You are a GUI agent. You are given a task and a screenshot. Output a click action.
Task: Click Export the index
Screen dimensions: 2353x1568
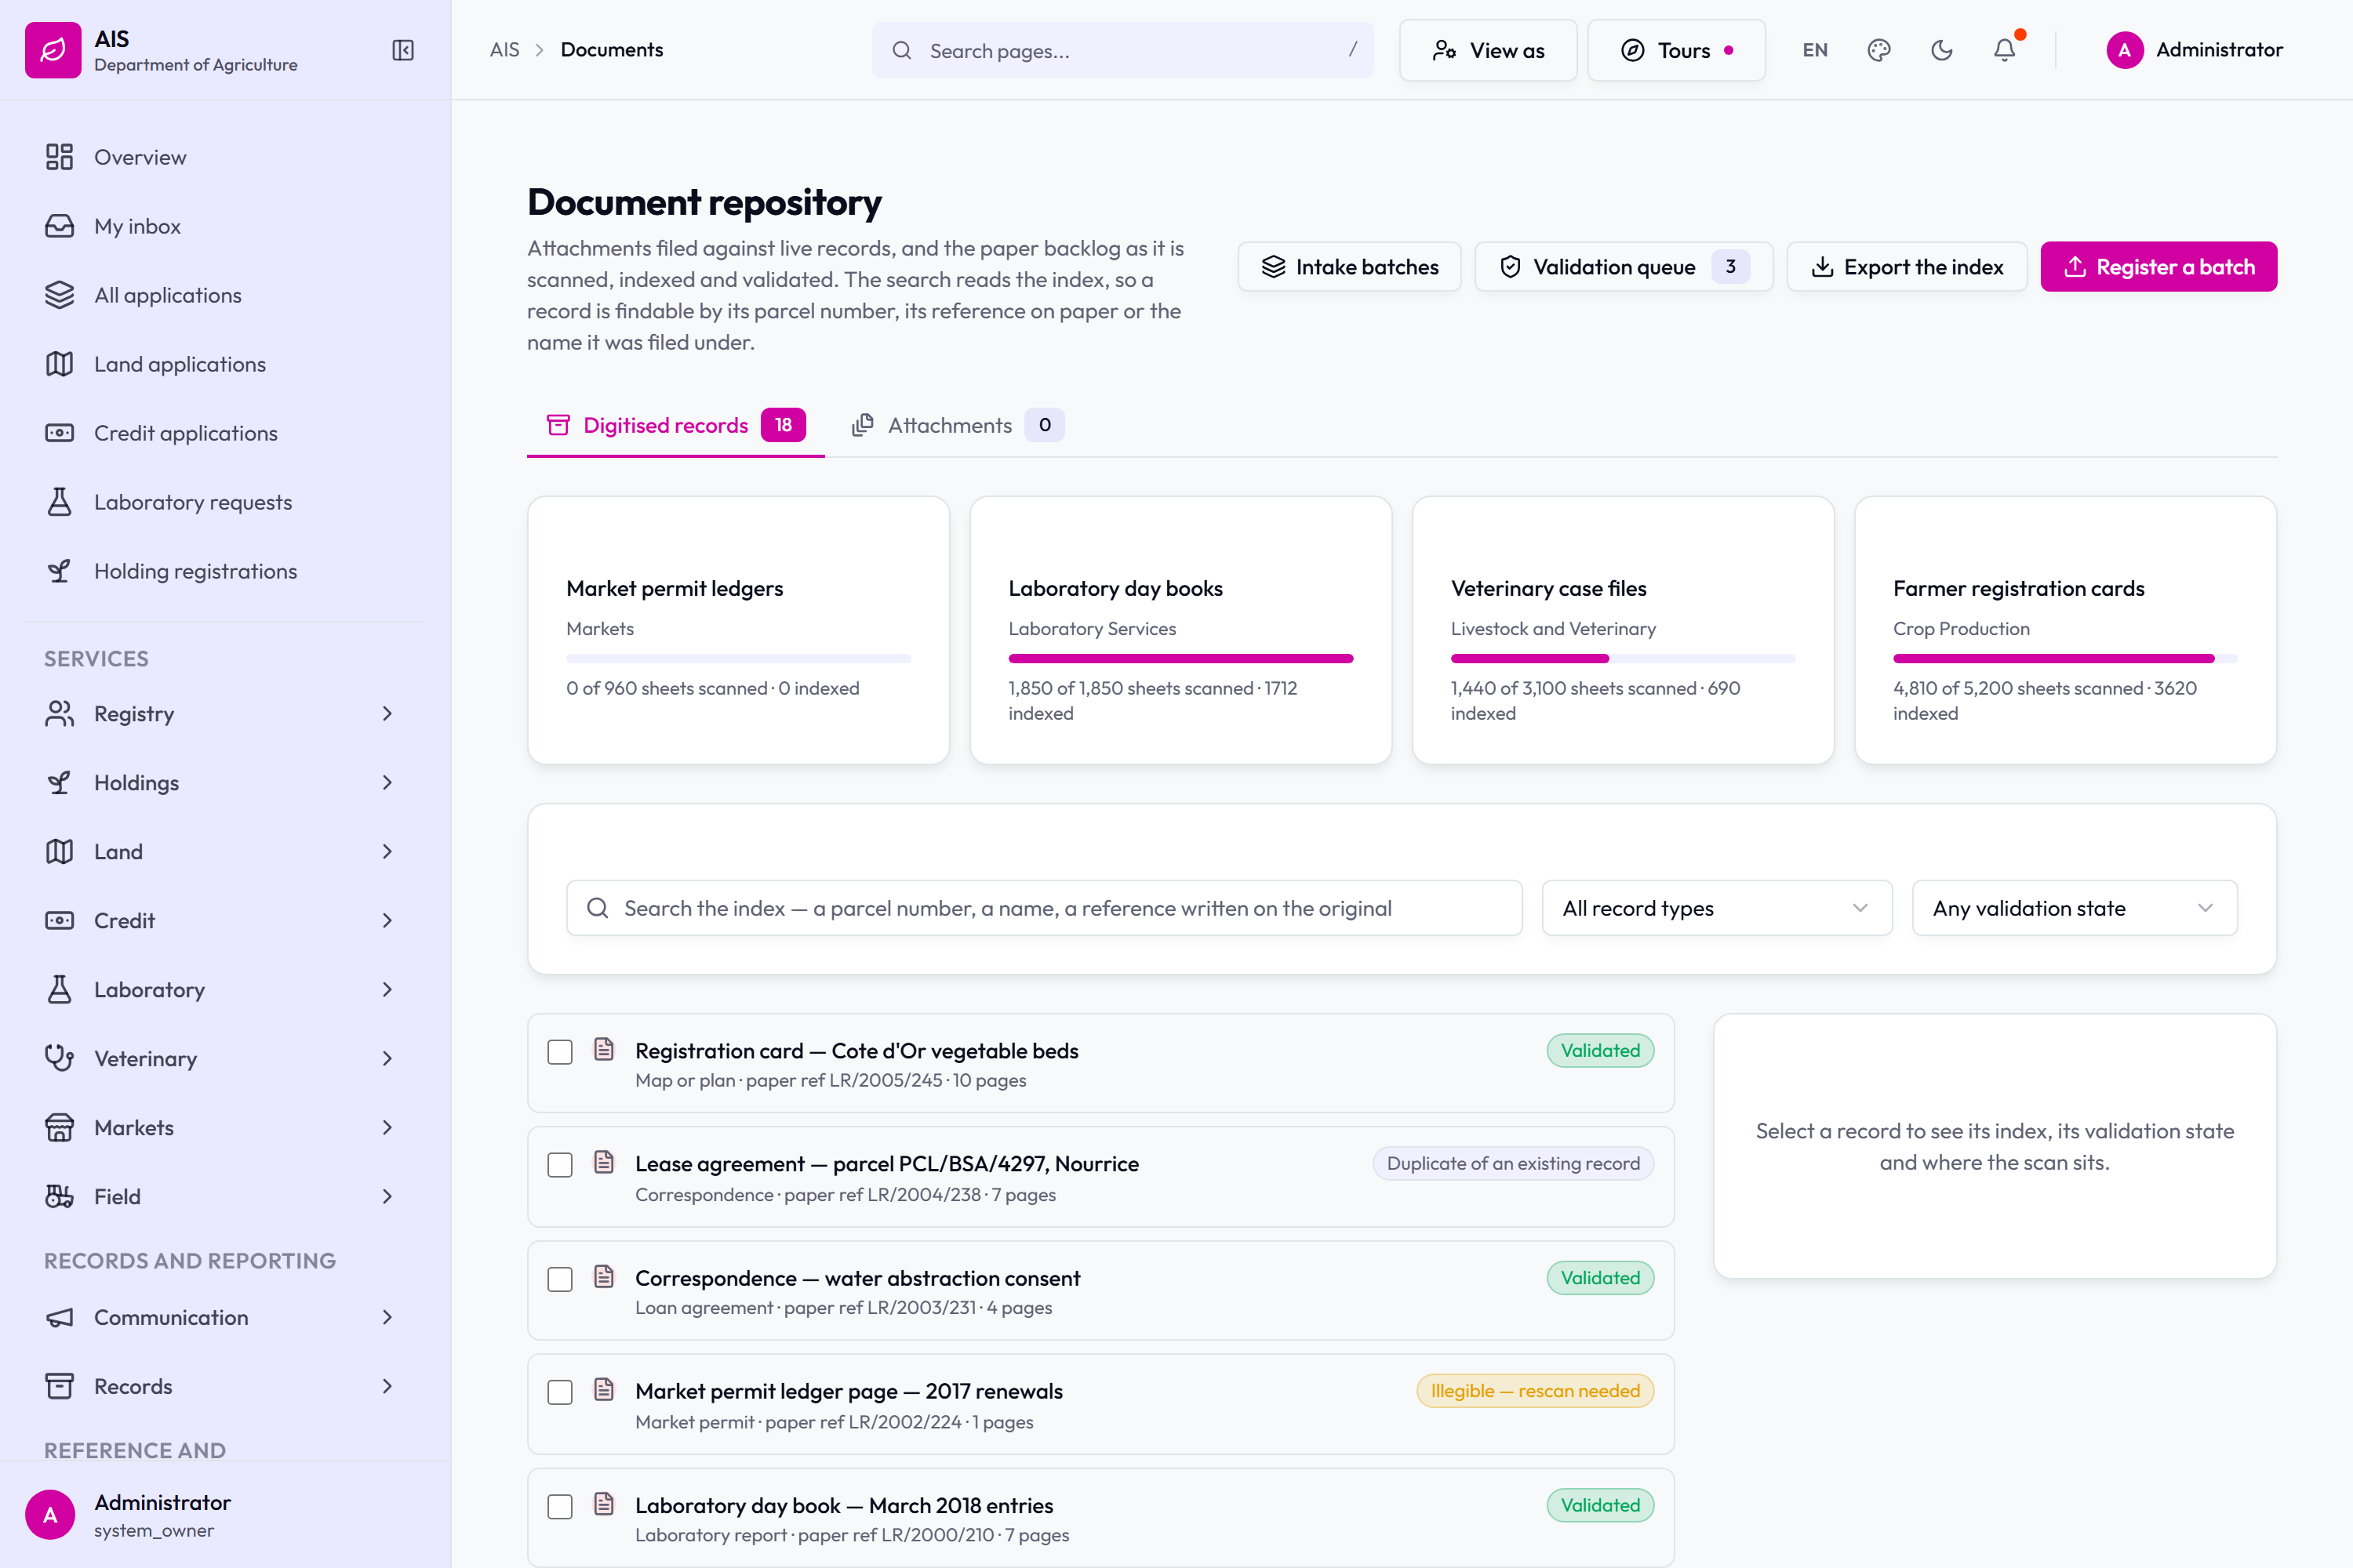coord(1907,267)
